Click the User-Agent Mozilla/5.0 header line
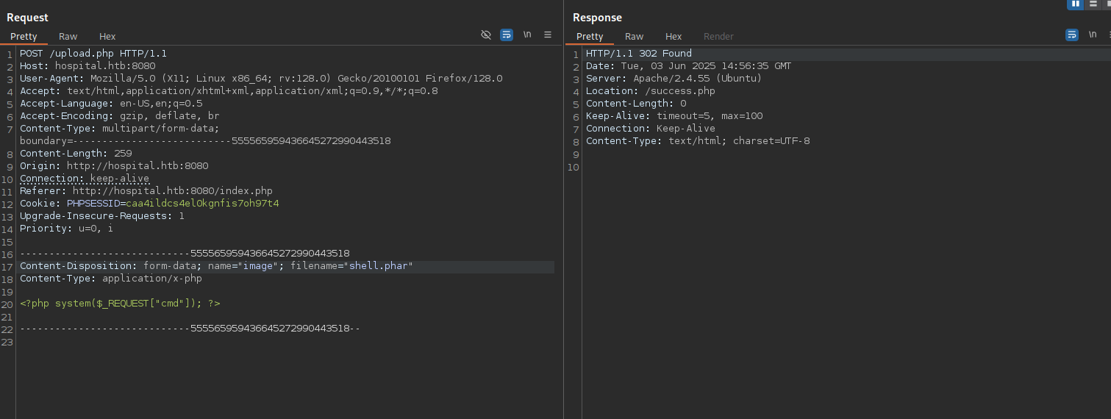This screenshot has height=419, width=1111. (261, 78)
